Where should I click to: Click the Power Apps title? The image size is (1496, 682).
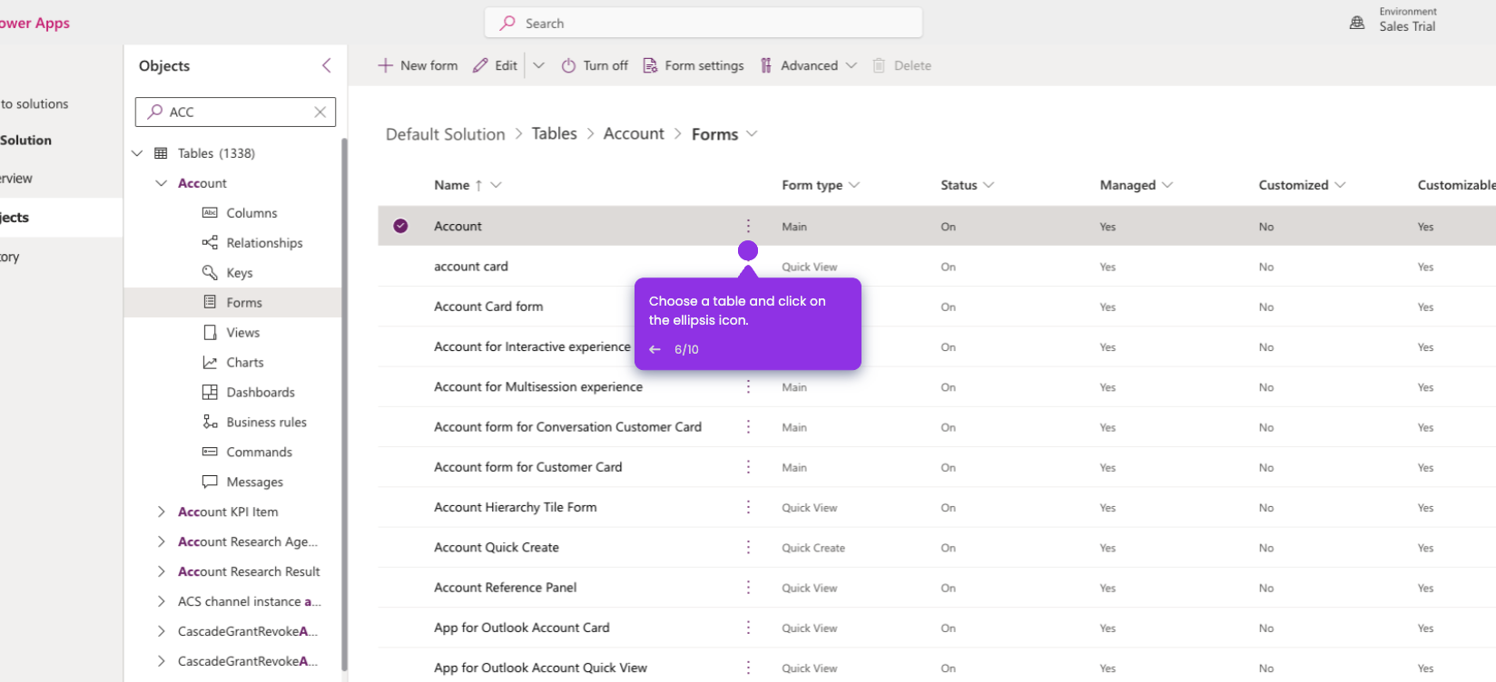coord(34,23)
